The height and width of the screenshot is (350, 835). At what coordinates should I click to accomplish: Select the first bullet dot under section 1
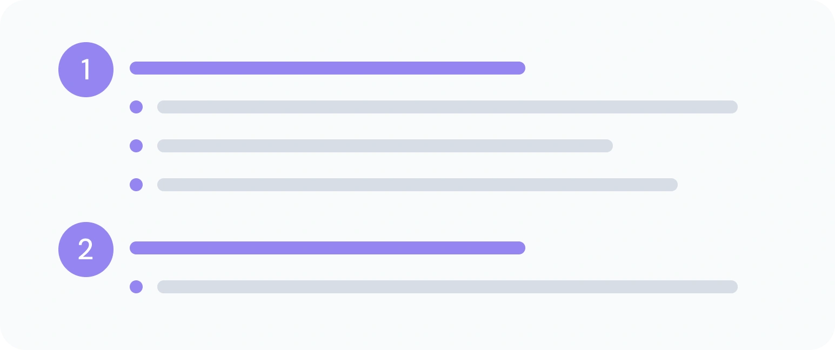[x=136, y=107]
